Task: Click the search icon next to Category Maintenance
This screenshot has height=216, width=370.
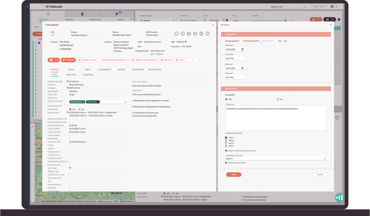Action: pos(68,88)
